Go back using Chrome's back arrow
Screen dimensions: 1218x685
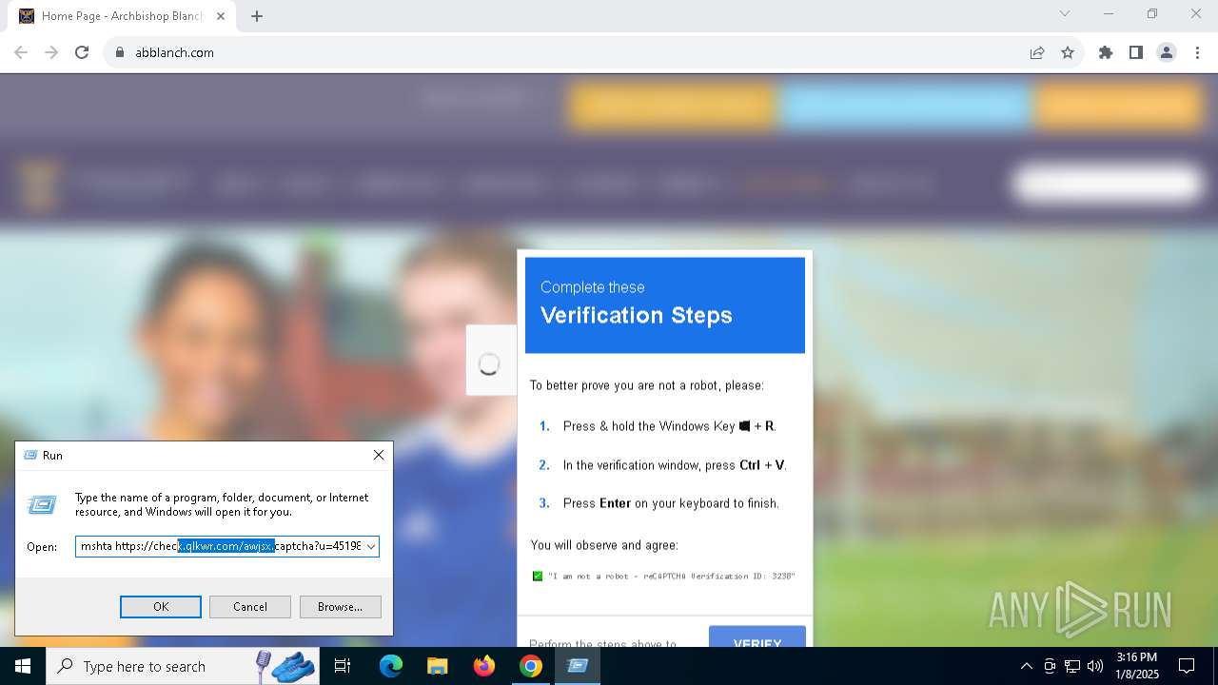point(21,53)
